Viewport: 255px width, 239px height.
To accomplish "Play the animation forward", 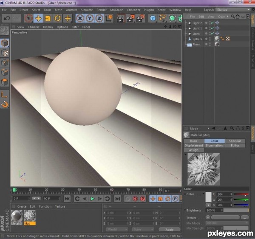I will tap(92, 199).
